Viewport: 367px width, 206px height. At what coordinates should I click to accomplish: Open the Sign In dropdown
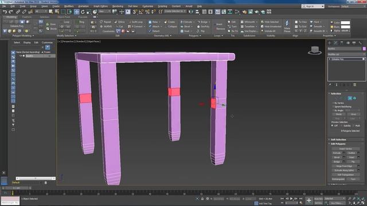(313, 6)
